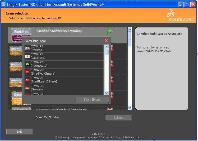
Task: Minimize the TesterPRO window
Action: click(x=181, y=4)
